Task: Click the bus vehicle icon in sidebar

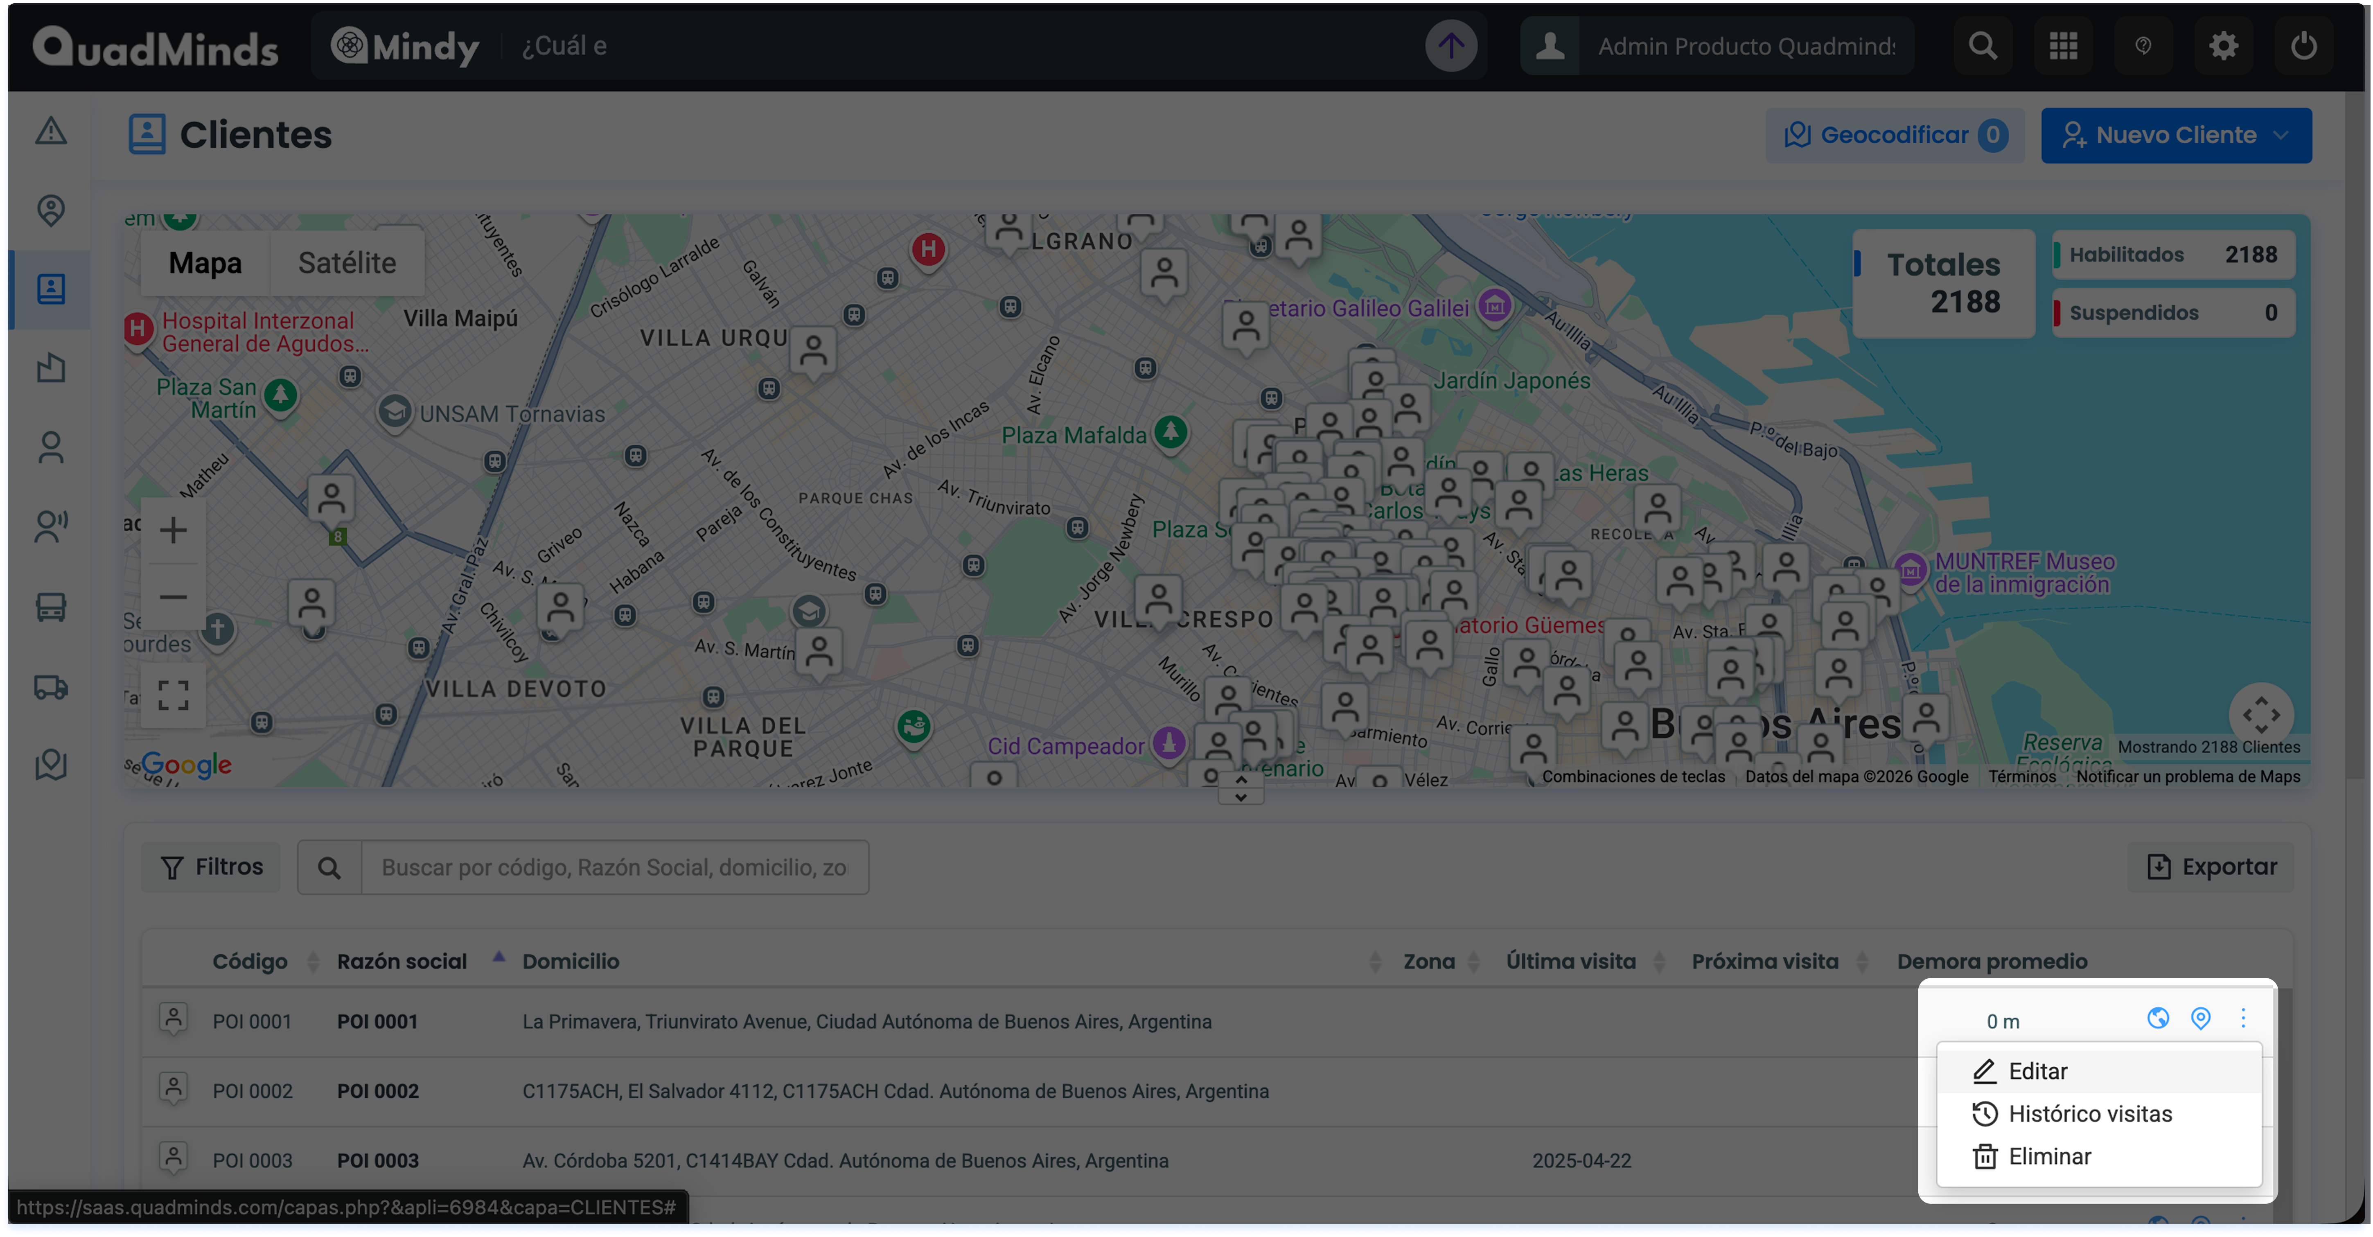Action: 51,607
